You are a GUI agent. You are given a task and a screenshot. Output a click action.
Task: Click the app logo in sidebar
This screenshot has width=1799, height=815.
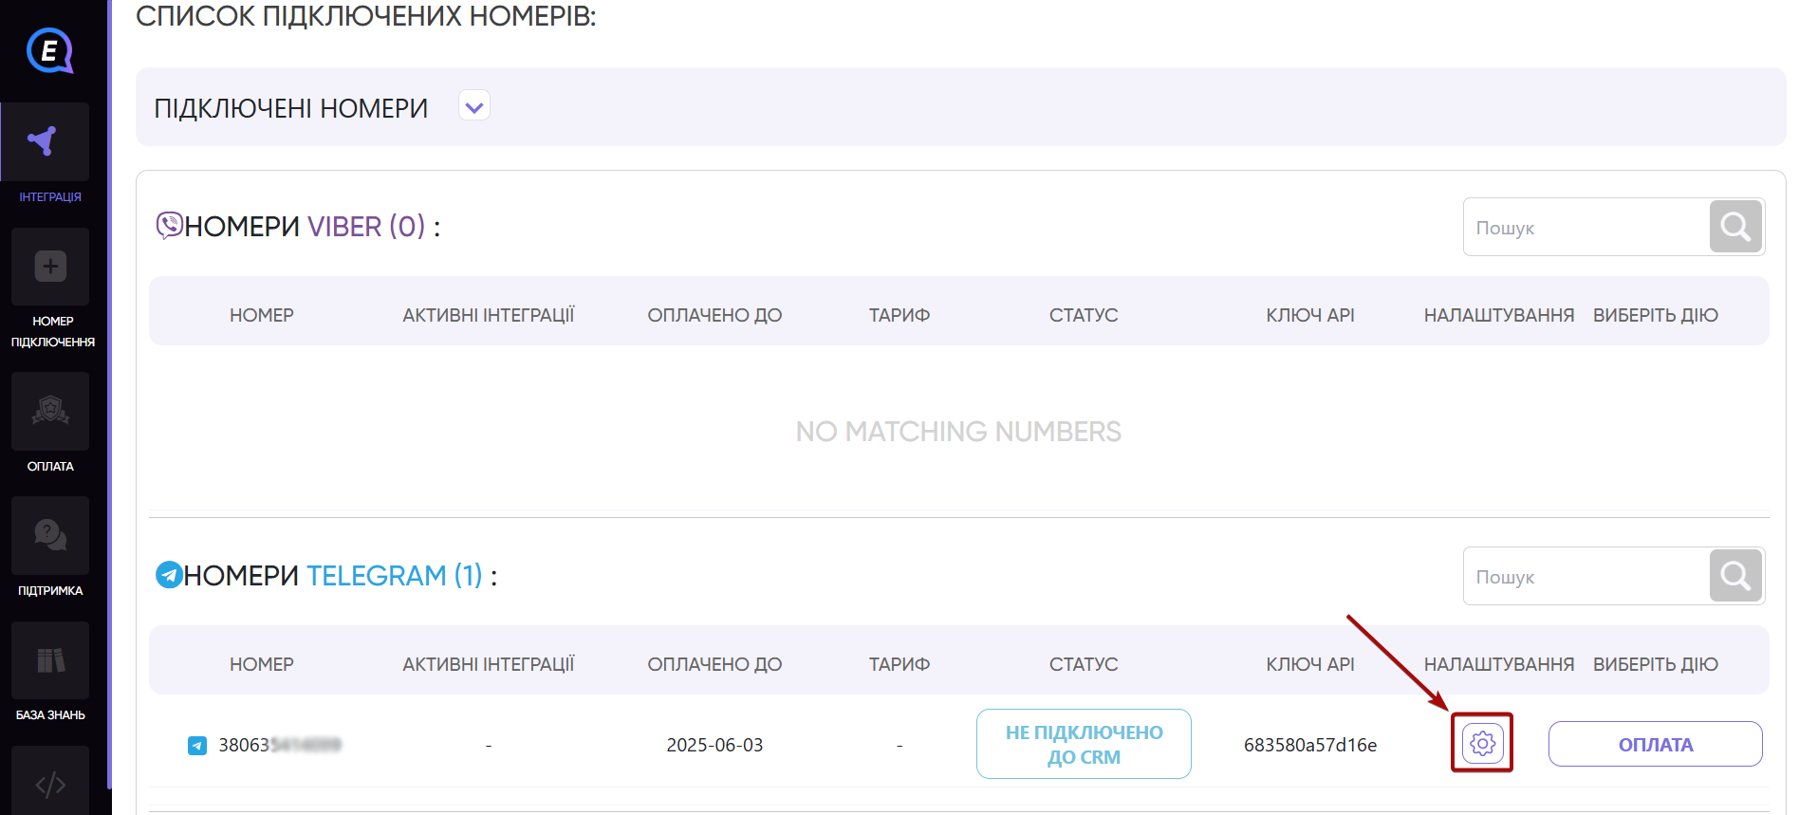coord(49,50)
